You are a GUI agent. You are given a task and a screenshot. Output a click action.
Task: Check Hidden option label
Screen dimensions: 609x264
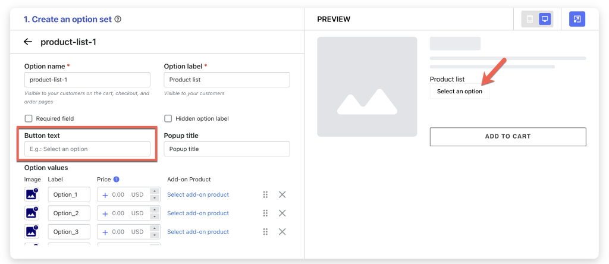168,118
